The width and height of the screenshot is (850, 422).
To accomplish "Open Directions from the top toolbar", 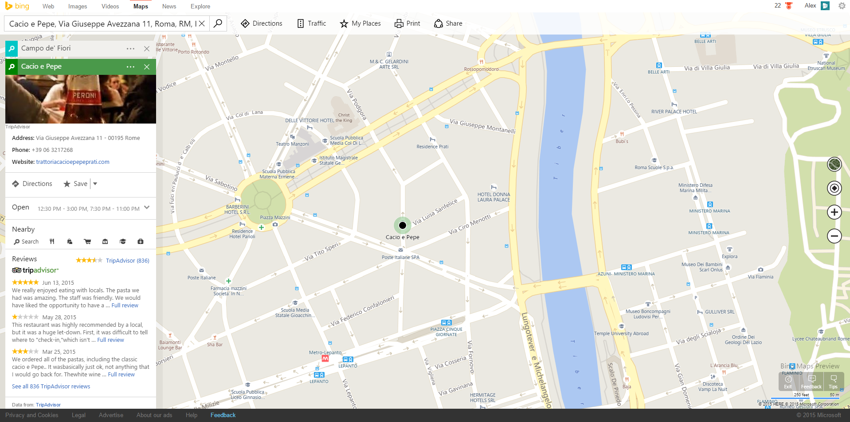I will (x=262, y=23).
